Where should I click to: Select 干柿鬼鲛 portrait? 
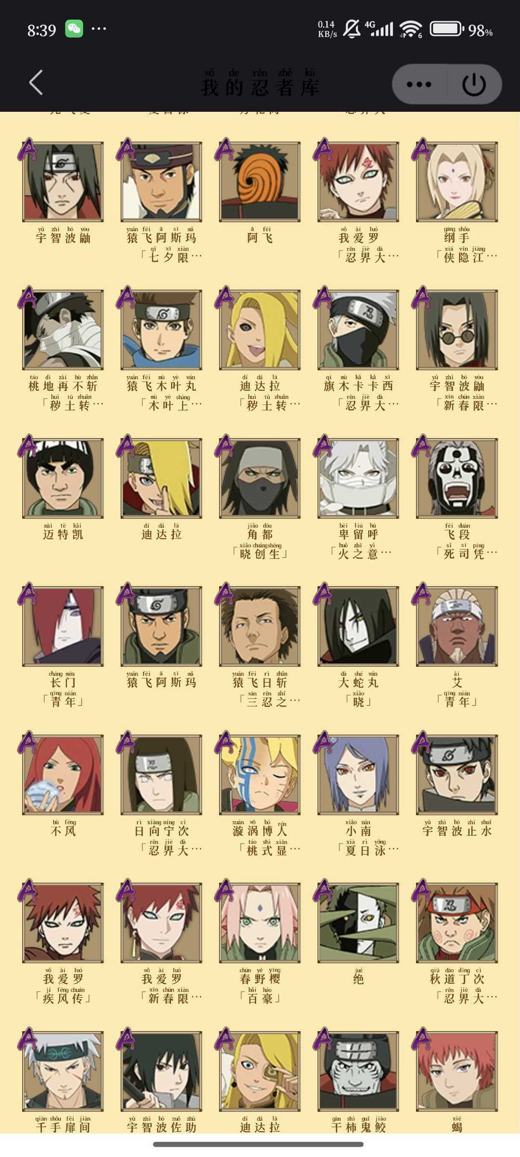point(358,1071)
